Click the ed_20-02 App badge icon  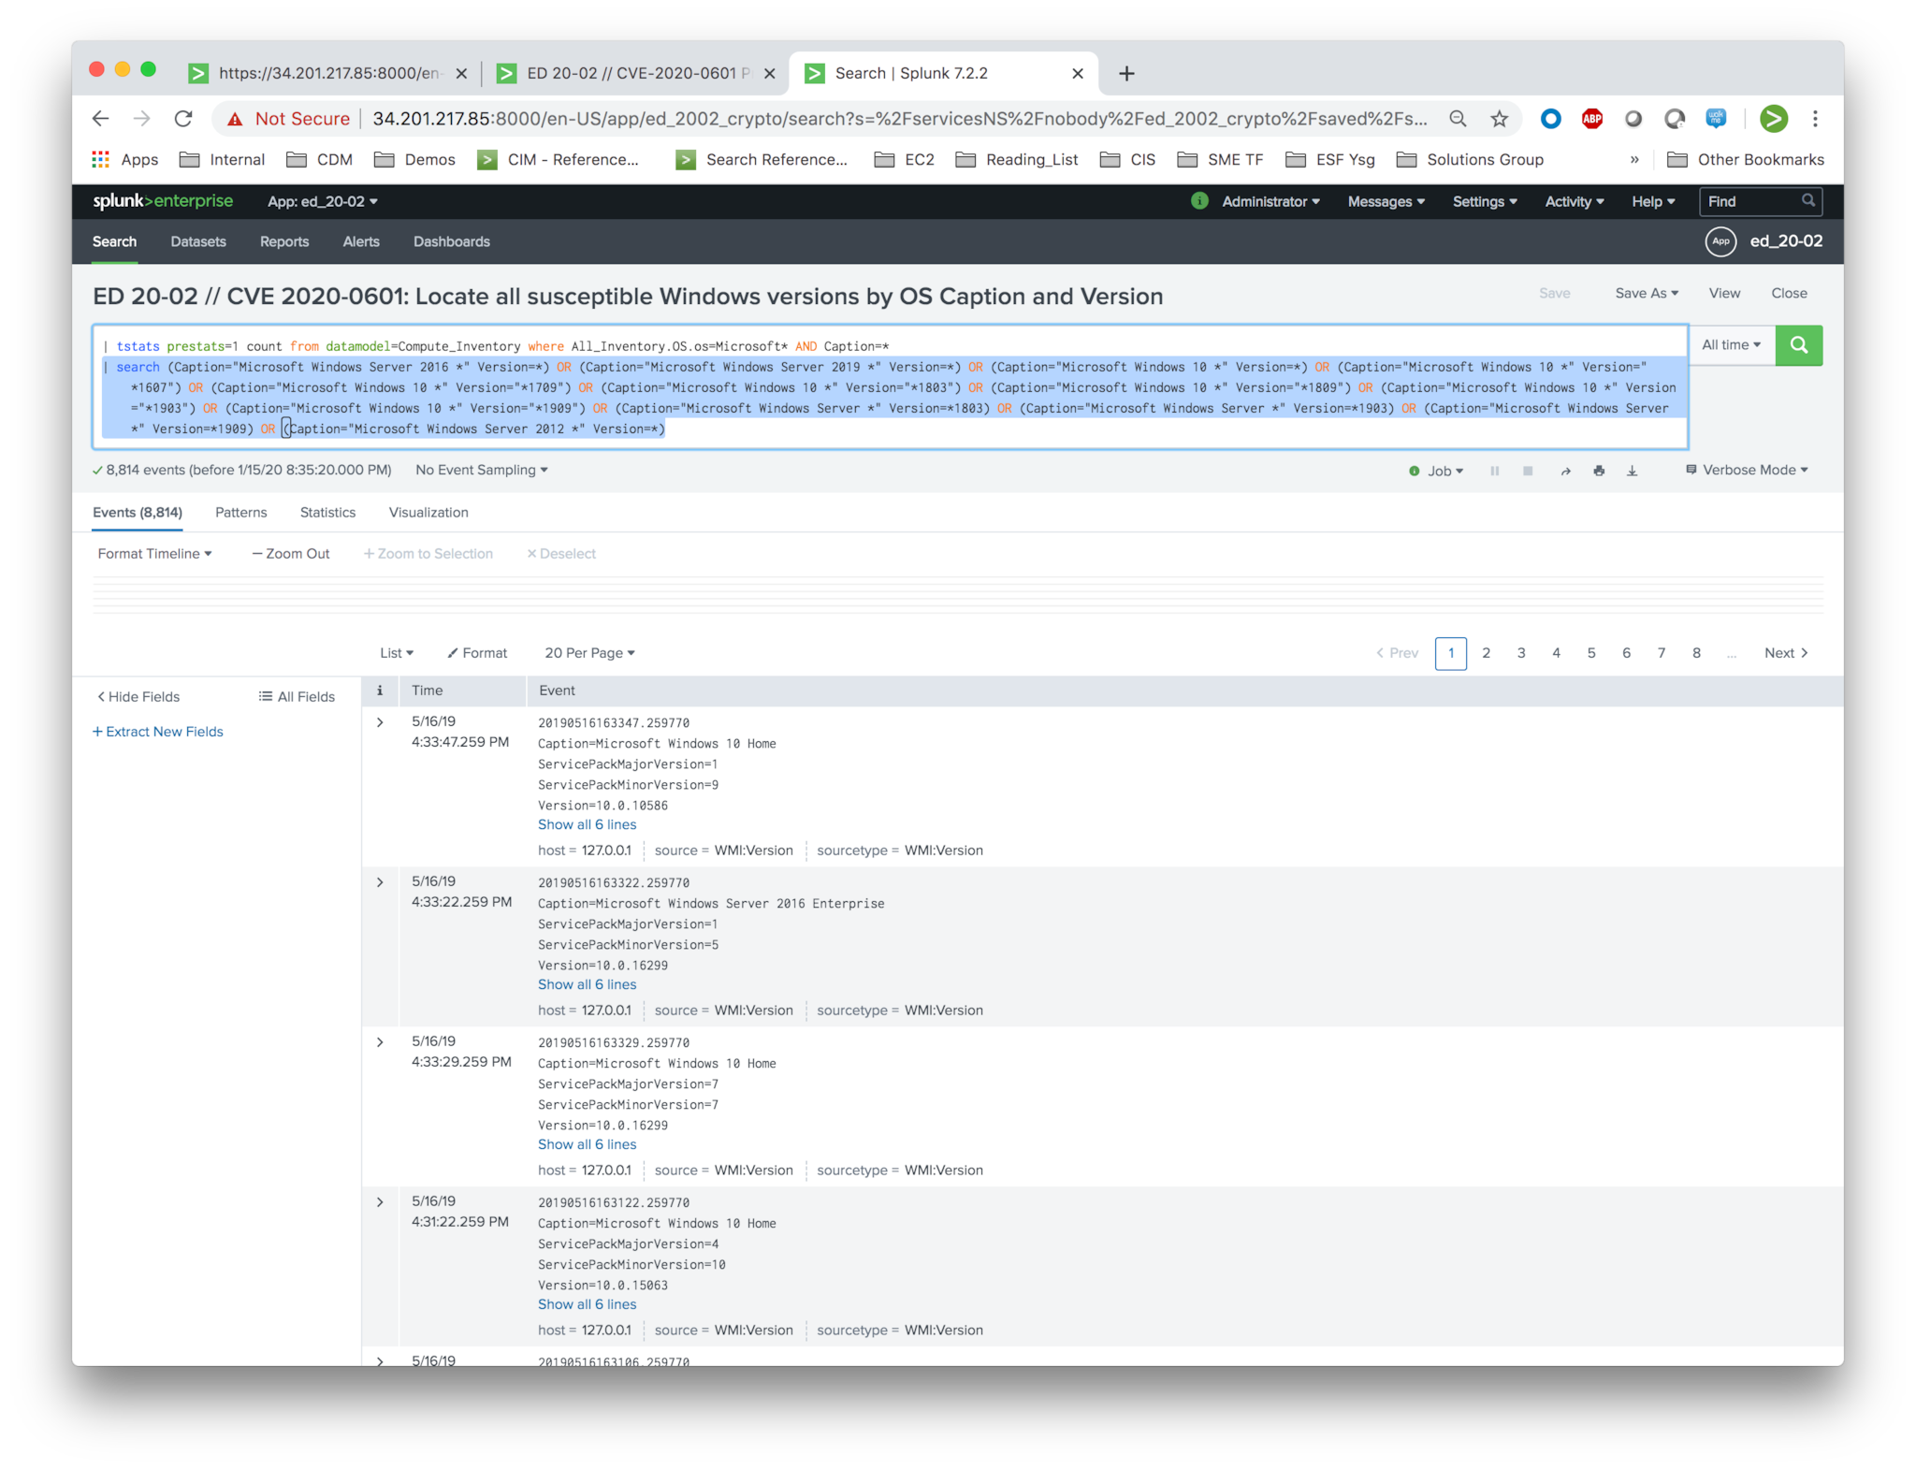tap(1720, 241)
